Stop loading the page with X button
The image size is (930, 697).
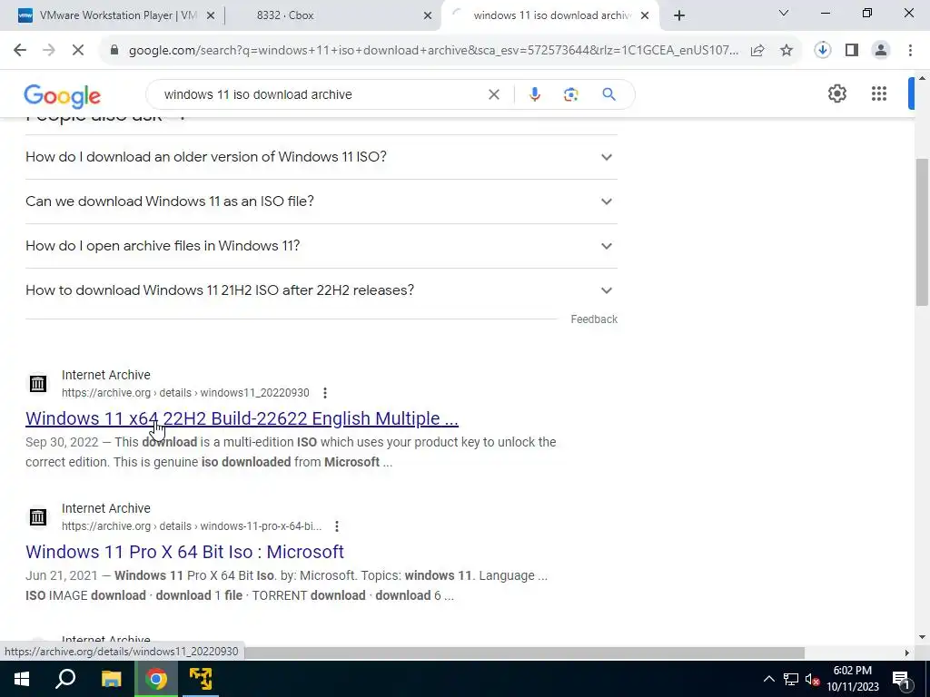(78, 51)
